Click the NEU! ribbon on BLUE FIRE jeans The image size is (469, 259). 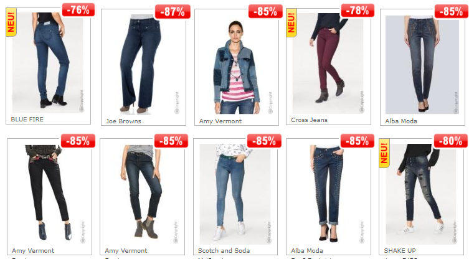point(11,22)
